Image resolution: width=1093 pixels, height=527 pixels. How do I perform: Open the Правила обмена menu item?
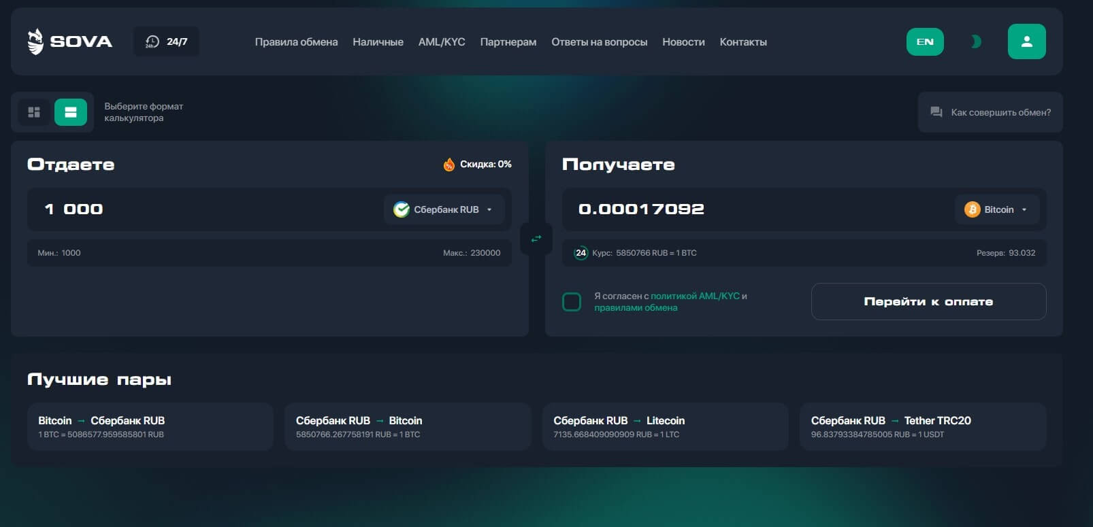coord(296,42)
